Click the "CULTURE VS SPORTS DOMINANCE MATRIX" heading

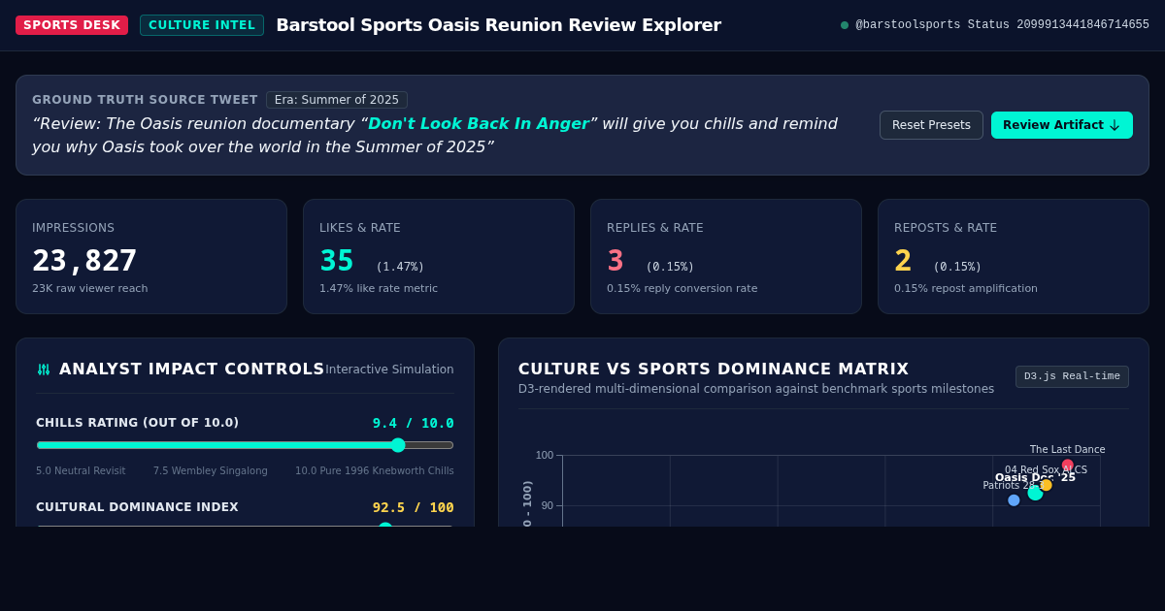coord(714,369)
